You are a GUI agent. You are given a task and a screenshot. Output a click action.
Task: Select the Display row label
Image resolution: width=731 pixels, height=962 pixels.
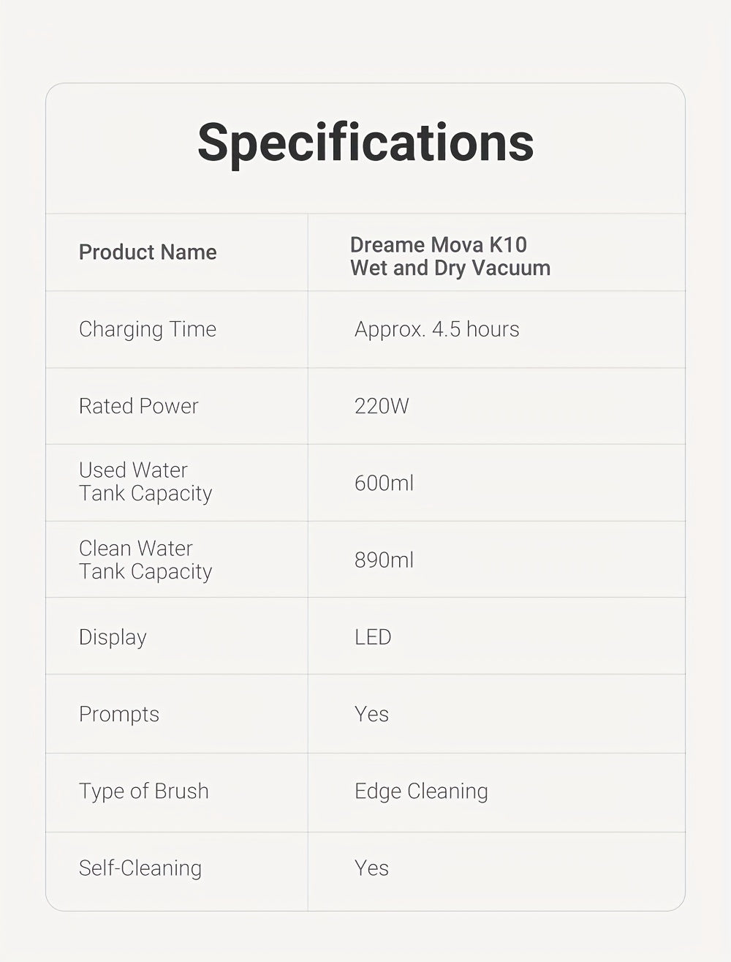click(113, 637)
